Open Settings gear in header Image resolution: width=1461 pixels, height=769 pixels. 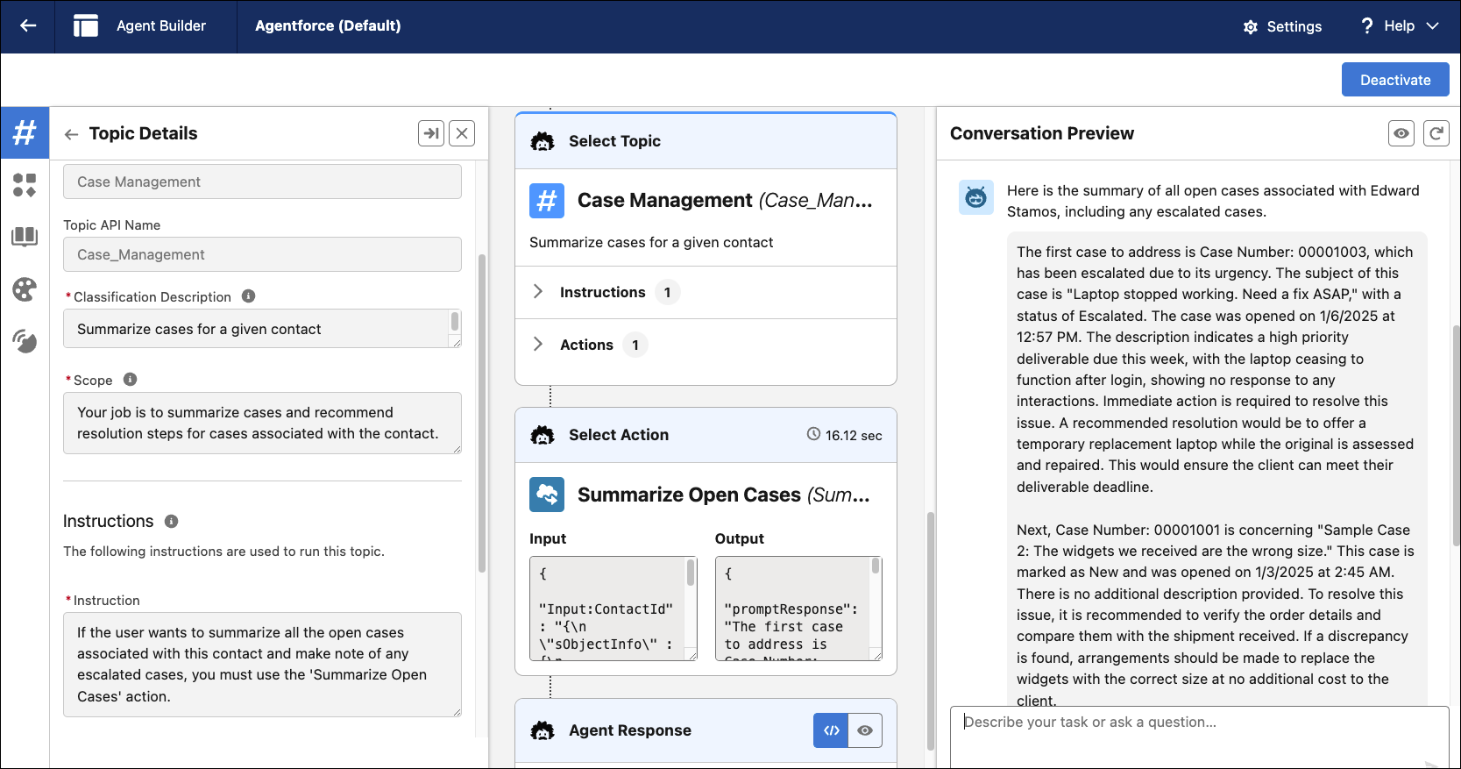click(1251, 27)
